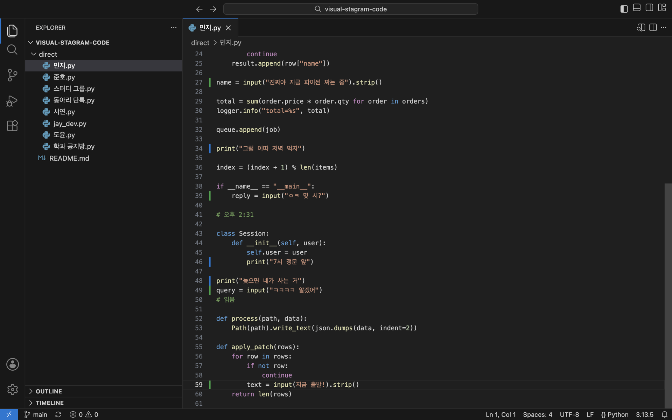Click the editor vertical scrollbar
Image resolution: width=672 pixels, height=420 pixels.
[668, 296]
